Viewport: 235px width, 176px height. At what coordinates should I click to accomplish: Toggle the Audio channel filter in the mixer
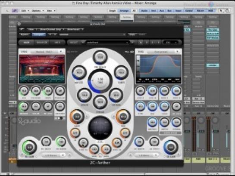(x=144, y=11)
